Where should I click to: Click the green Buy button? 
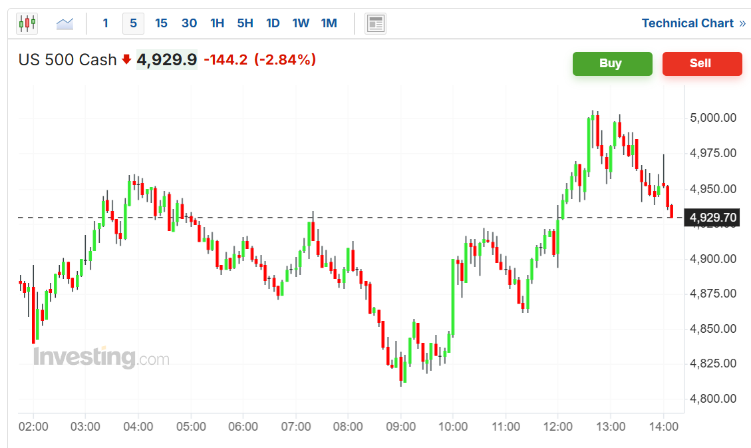click(612, 63)
